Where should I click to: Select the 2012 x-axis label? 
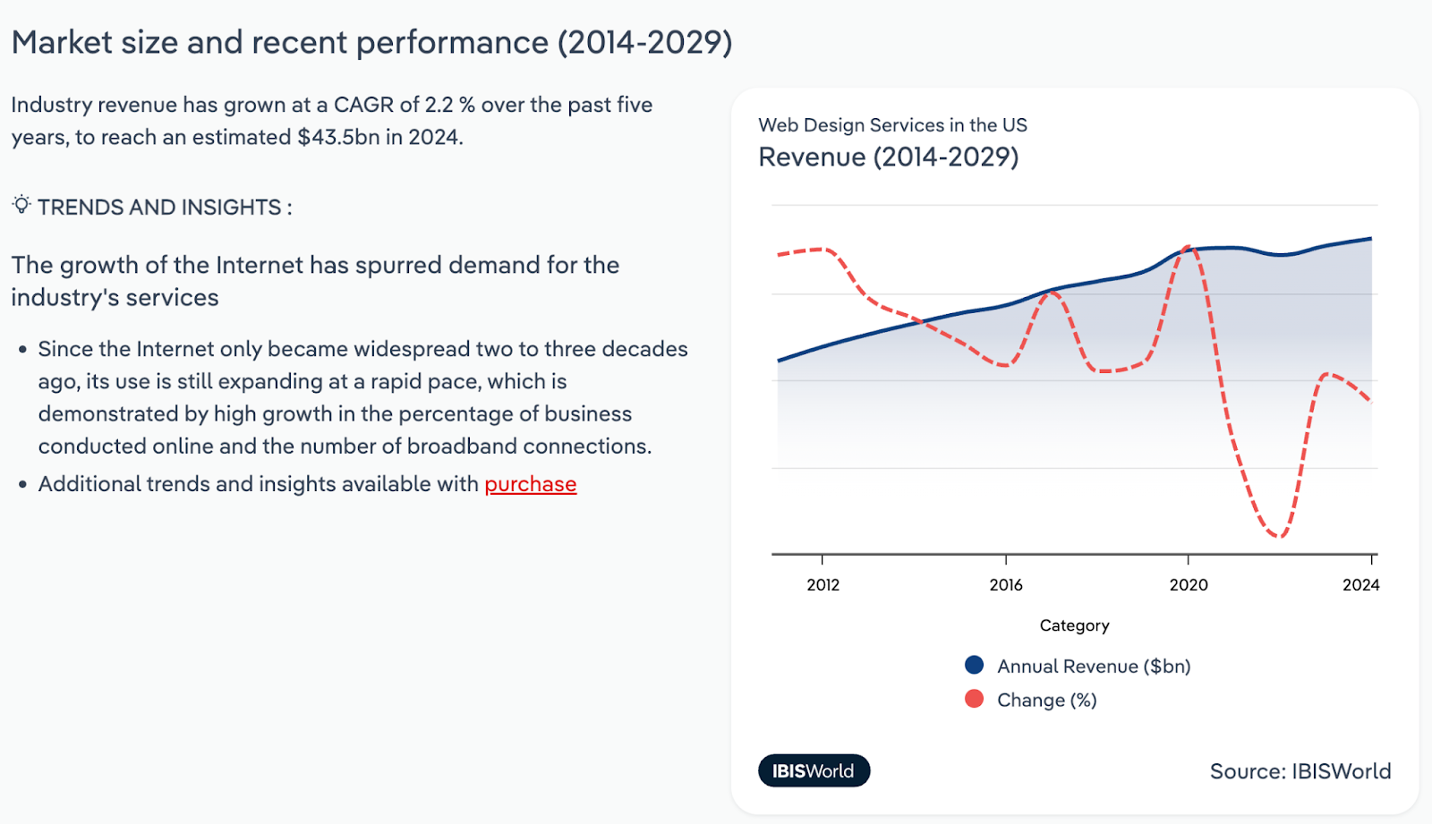coord(823,585)
